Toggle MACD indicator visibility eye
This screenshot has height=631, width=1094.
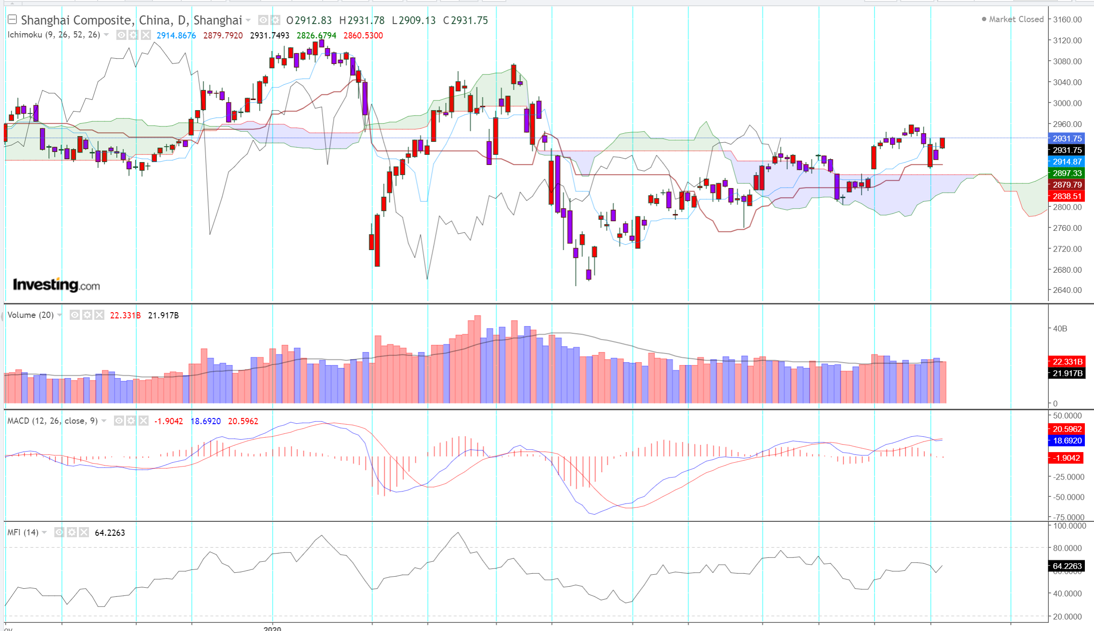(119, 421)
